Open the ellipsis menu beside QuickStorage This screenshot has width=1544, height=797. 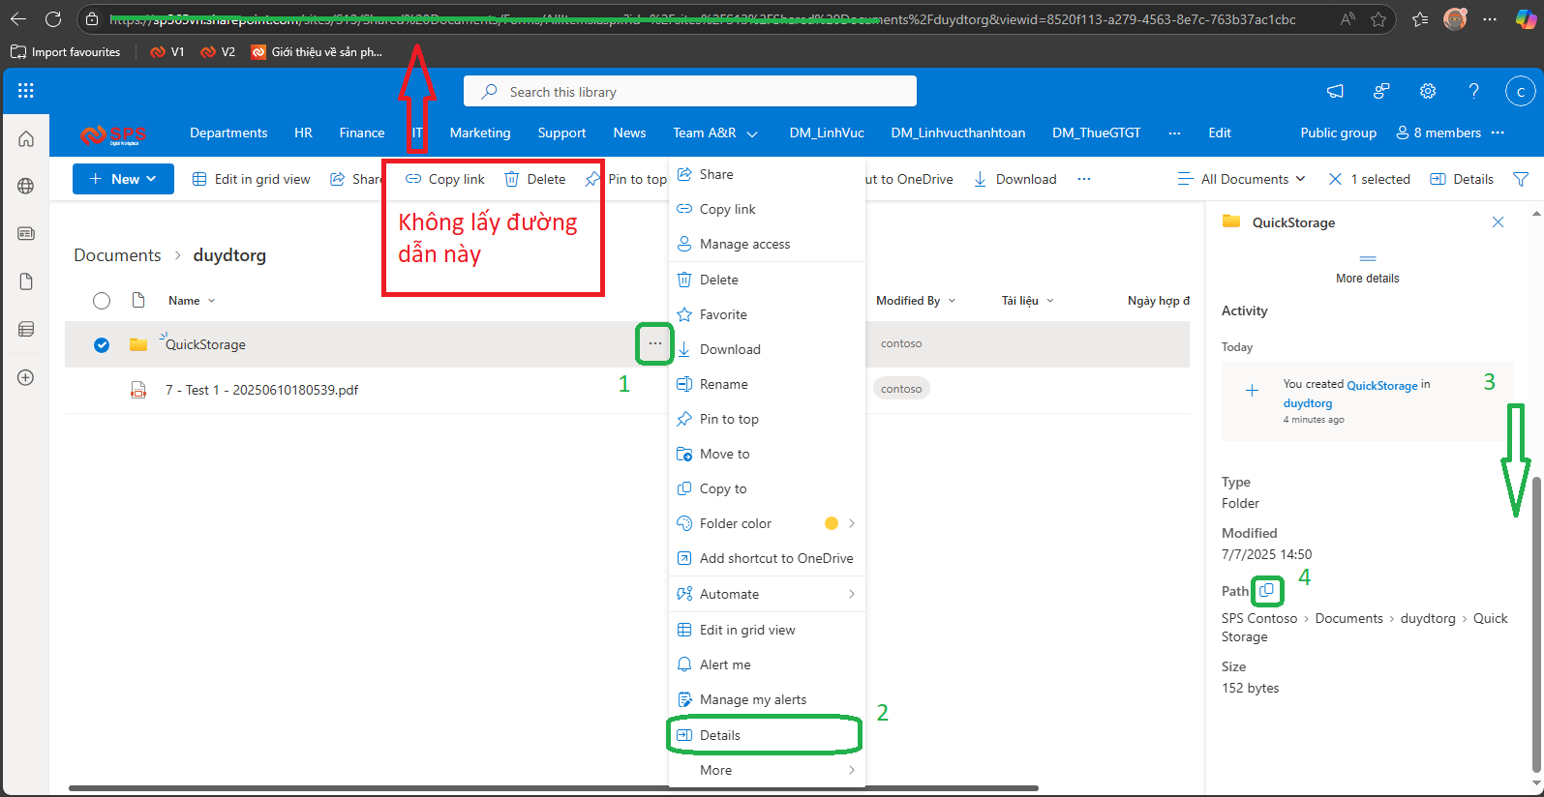pyautogui.click(x=655, y=343)
